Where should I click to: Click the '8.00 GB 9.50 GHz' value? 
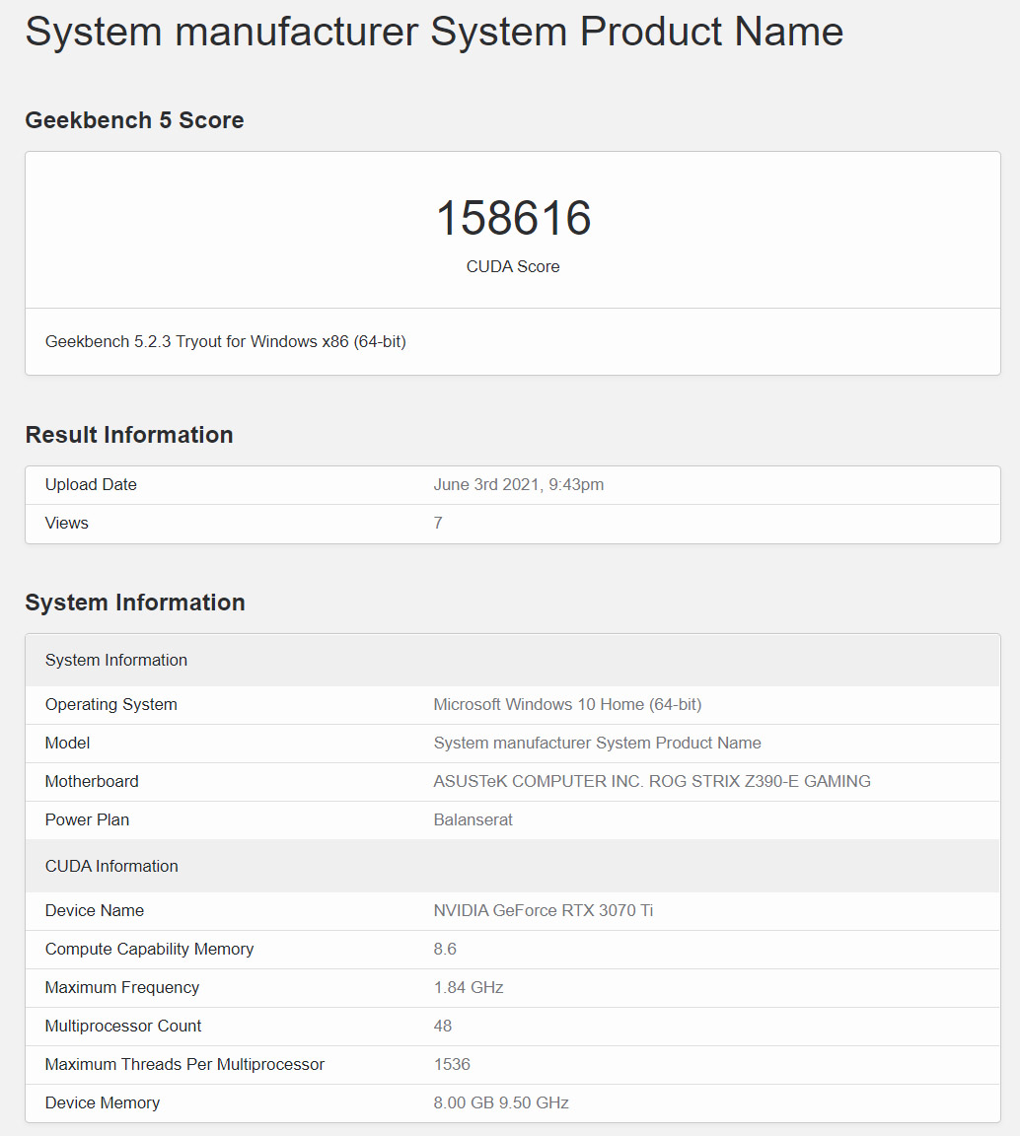(501, 1102)
